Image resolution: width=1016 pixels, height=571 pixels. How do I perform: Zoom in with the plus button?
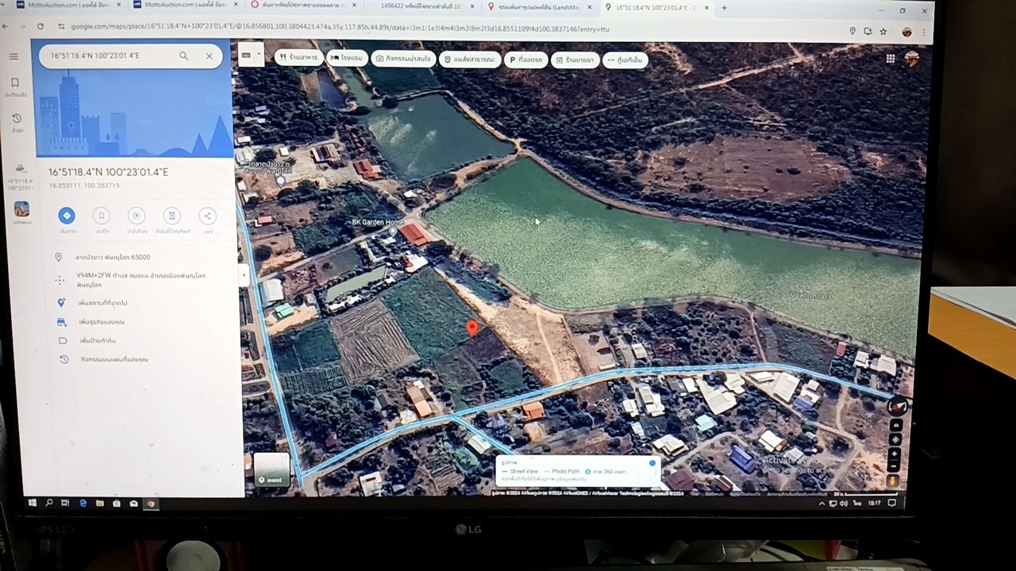point(895,454)
